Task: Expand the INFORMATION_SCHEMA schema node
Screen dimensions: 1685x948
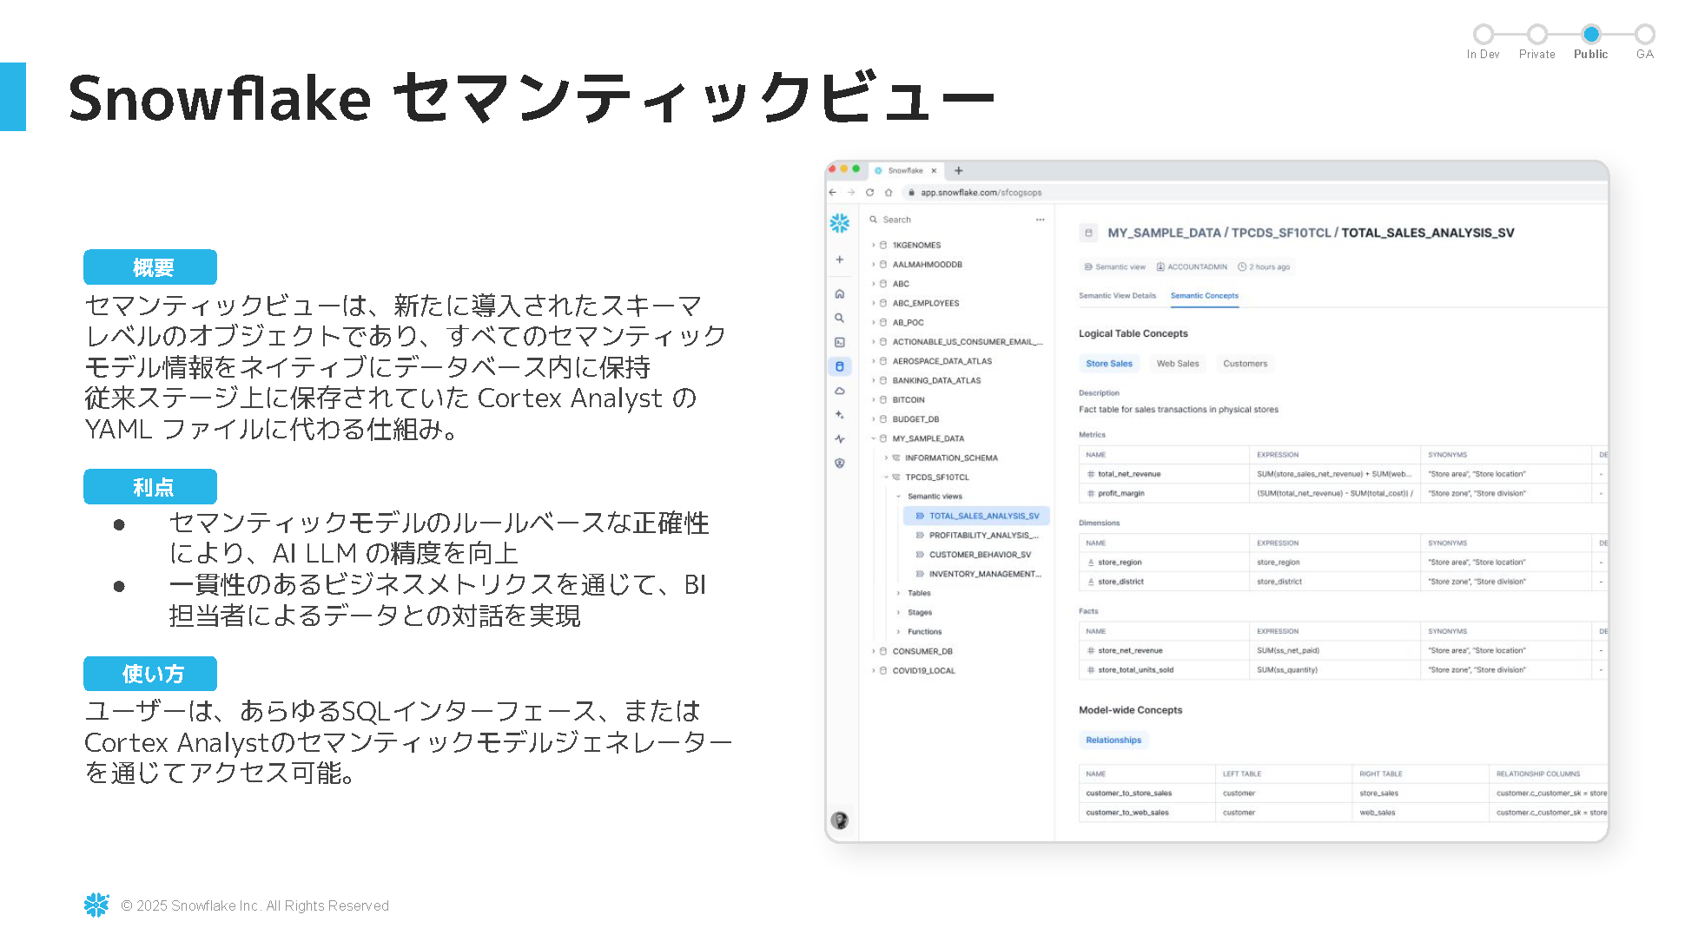Action: click(x=886, y=458)
